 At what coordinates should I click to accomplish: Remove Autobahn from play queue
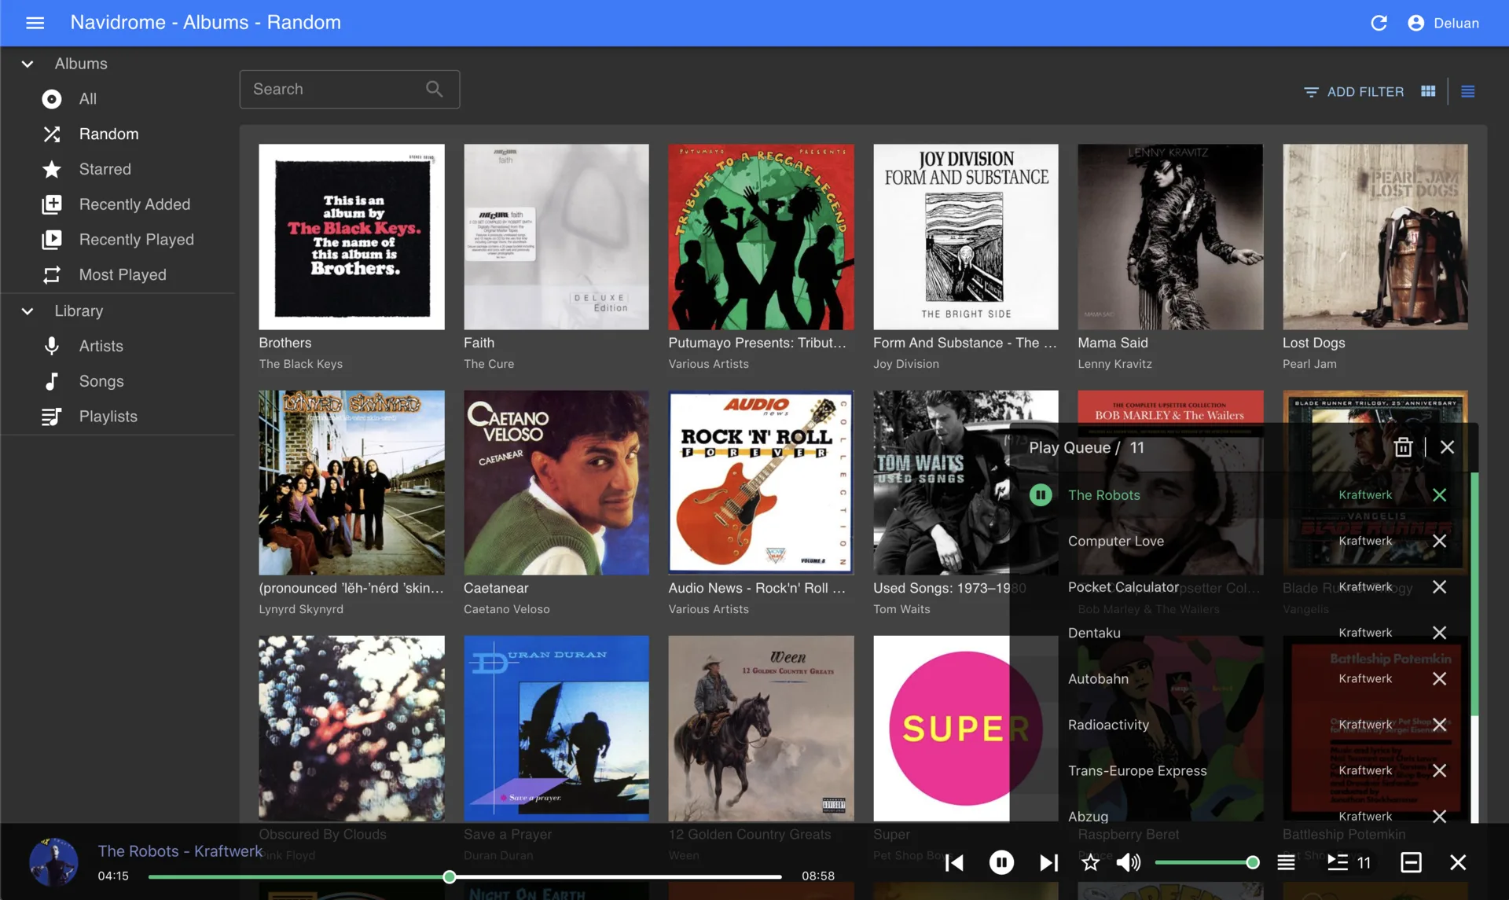pos(1439,678)
